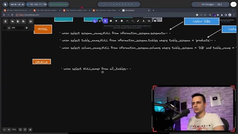The height and width of the screenshot is (134, 238).
Task: Open live collaboration people icon
Action: tap(30, 22)
